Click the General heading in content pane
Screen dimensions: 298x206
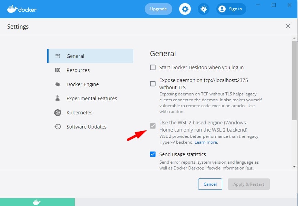pyautogui.click(x=163, y=54)
